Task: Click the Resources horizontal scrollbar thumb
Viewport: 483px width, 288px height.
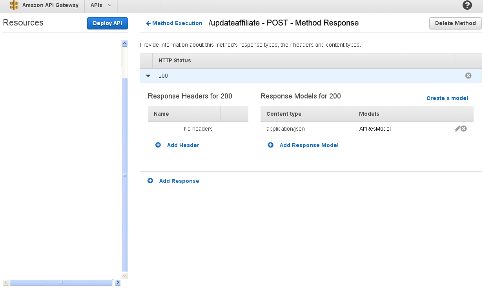Action: (x=61, y=282)
